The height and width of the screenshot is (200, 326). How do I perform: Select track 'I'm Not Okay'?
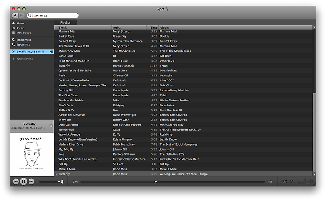[x=67, y=41]
